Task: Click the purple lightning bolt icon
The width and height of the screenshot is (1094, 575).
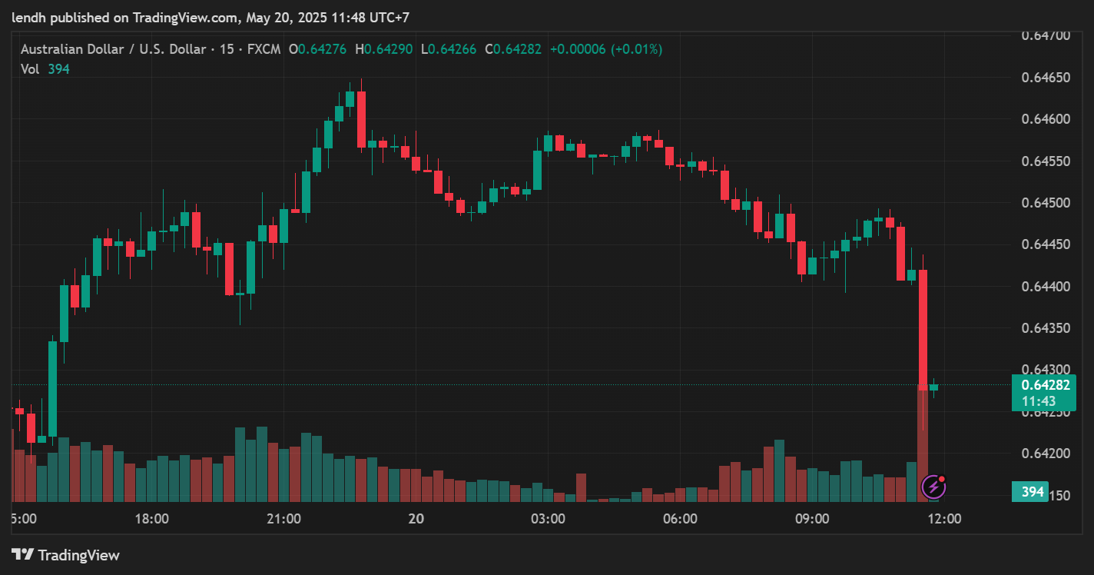Action: click(933, 487)
